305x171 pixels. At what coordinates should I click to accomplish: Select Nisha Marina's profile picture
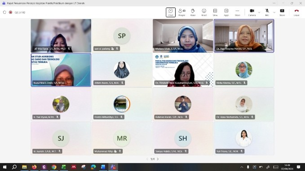pos(244,70)
